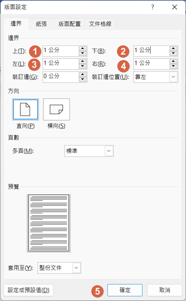The image size is (186, 301).
Task: Switch to the 紙張 tab
Action: click(41, 24)
